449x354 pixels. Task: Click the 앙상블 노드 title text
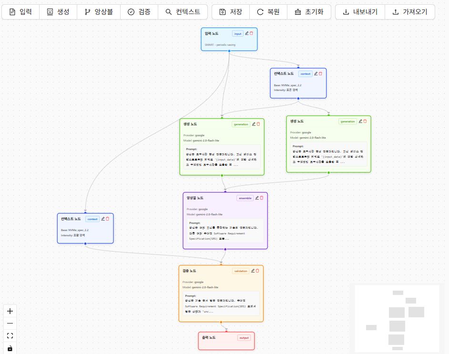(195, 198)
